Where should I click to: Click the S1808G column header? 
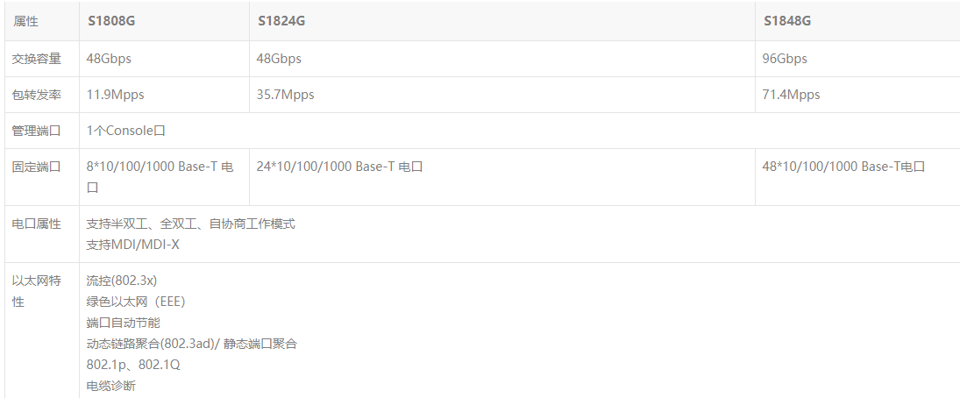tap(110, 21)
